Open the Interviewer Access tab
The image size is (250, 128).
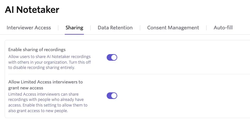click(29, 28)
